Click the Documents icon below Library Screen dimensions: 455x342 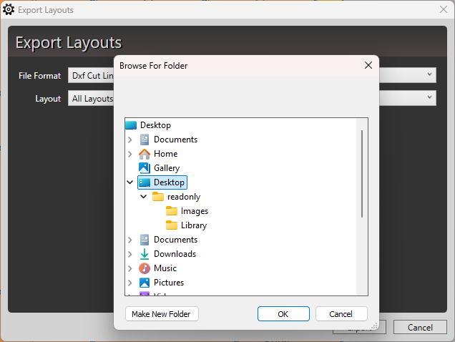(x=145, y=240)
